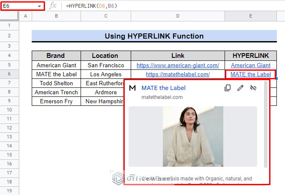Select the American Trench cell
The image size is (285, 195).
tap(56, 92)
